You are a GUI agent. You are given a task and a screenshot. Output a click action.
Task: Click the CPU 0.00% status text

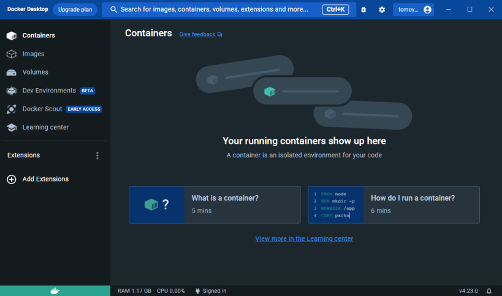click(170, 291)
